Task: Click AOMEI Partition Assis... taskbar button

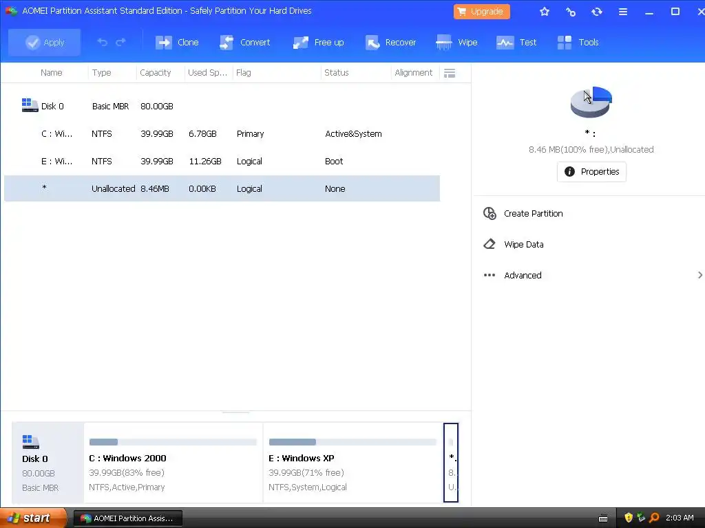Action: pos(128,518)
